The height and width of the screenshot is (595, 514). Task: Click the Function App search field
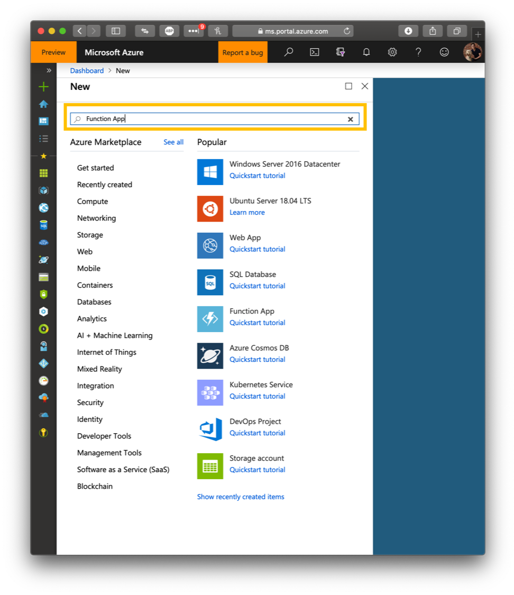point(215,119)
